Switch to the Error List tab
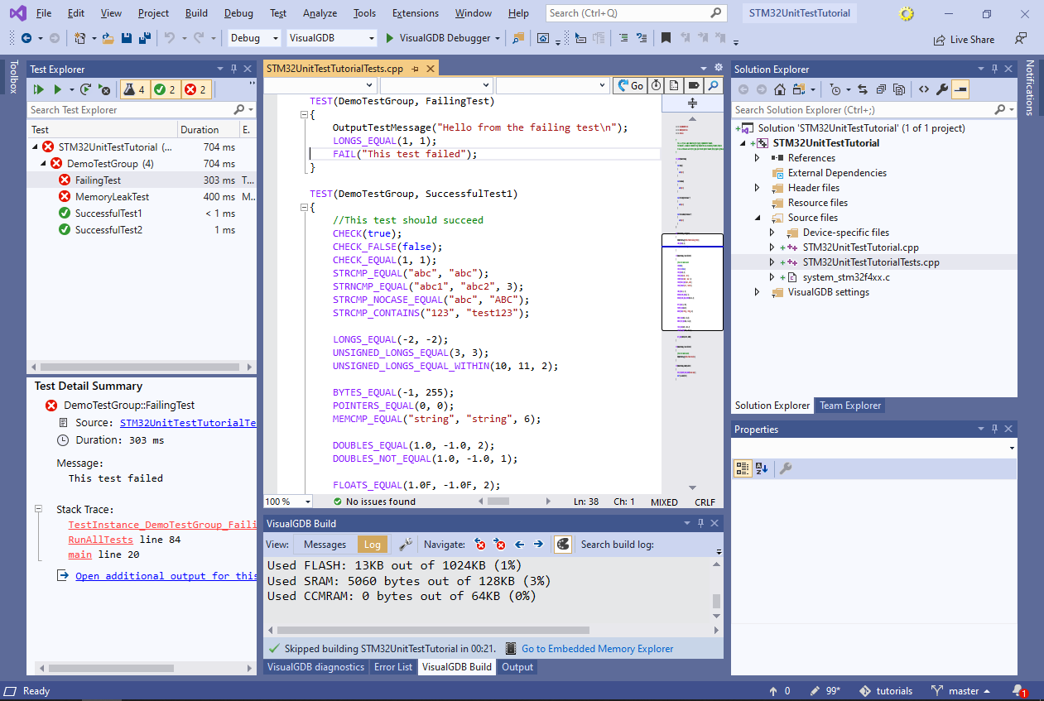Image resolution: width=1044 pixels, height=701 pixels. pos(393,667)
